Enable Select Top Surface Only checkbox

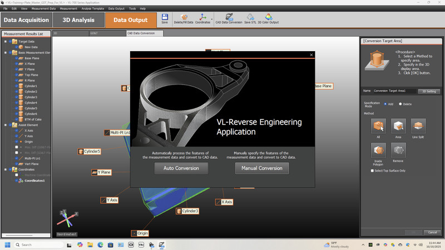point(372,171)
